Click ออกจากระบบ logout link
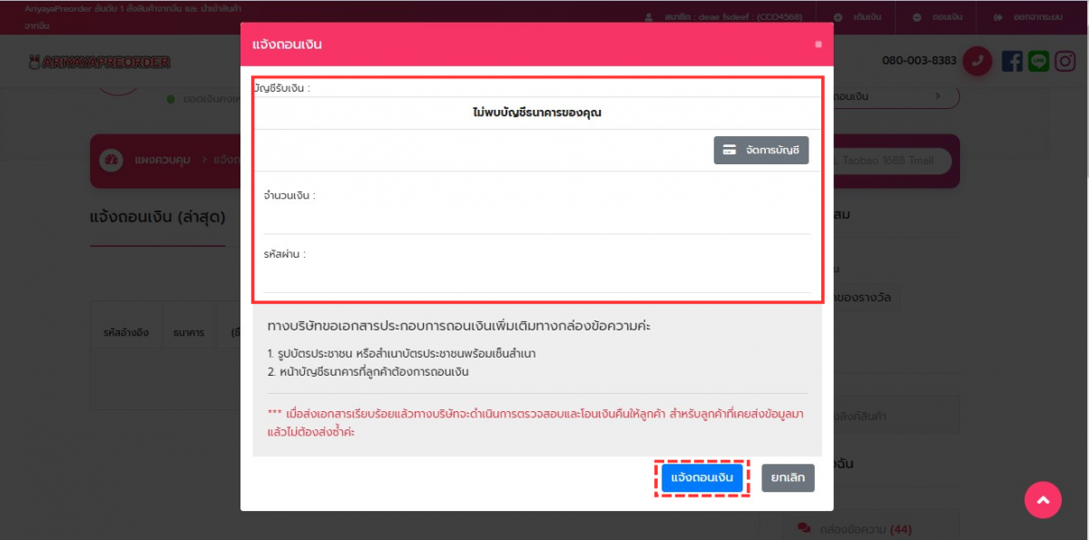 click(1027, 17)
